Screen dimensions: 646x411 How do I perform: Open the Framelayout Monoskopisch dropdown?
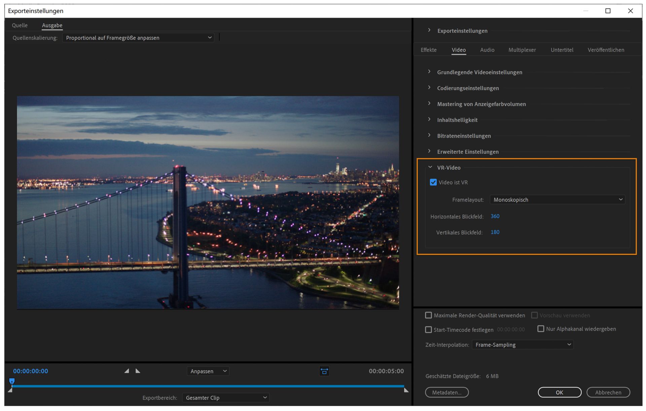point(557,199)
